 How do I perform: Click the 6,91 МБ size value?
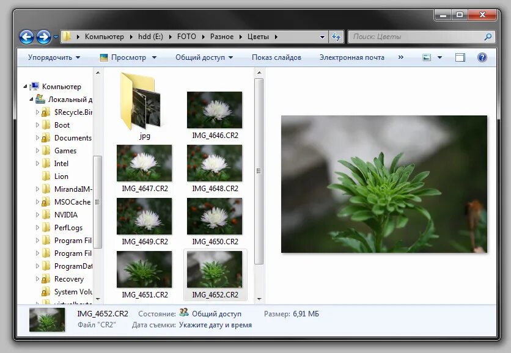coord(306,314)
